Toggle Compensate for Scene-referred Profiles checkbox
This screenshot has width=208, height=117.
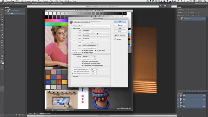point(83,65)
